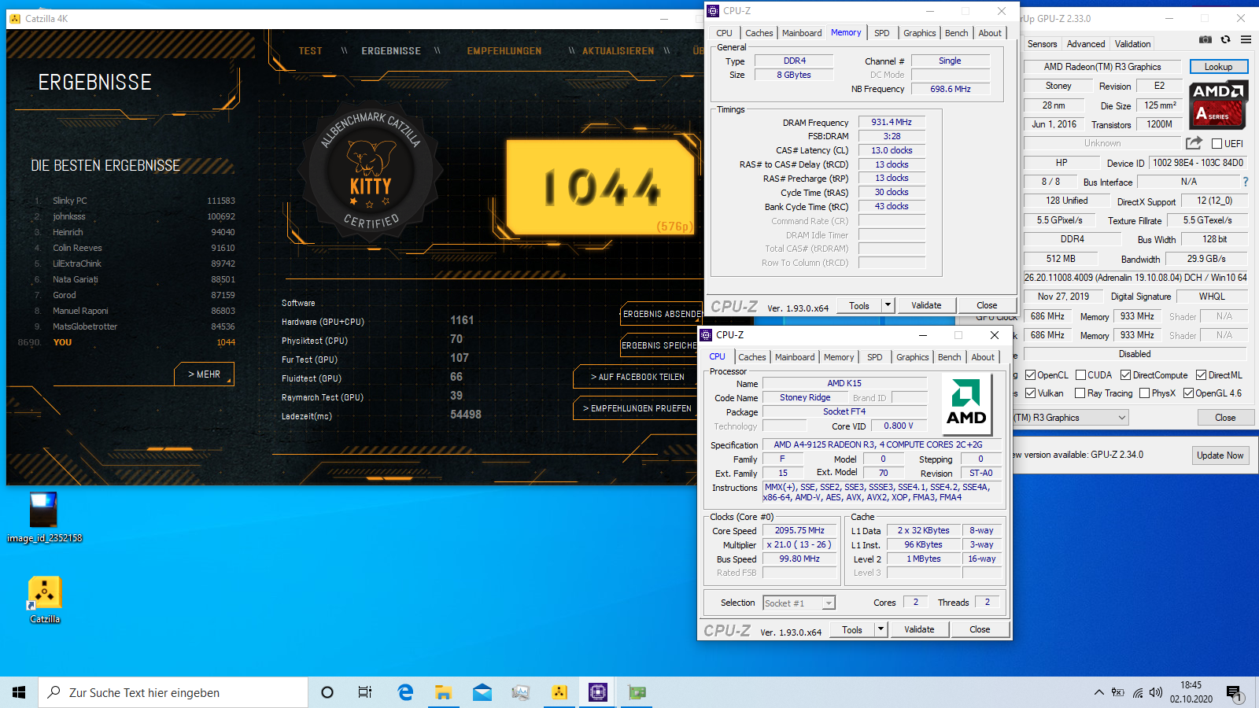Screen dimensions: 1259x708
Task: Open the Windows Start menu
Action: pos(19,692)
